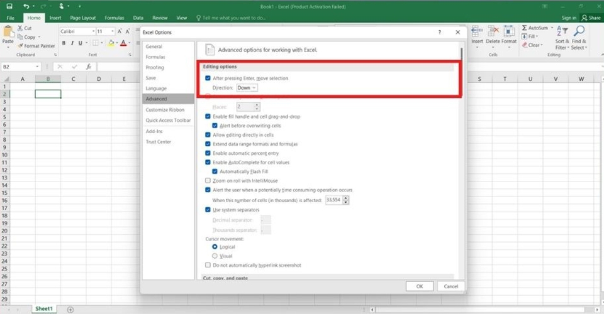Add a new sheet with plus icon

(x=70, y=310)
